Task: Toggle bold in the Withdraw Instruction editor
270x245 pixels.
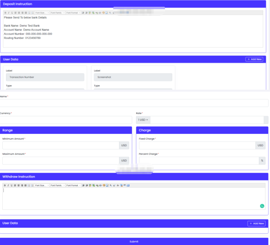Action: click(5, 185)
